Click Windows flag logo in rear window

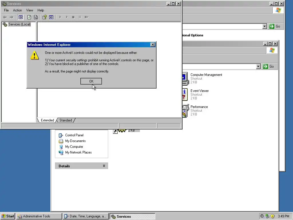(278, 10)
